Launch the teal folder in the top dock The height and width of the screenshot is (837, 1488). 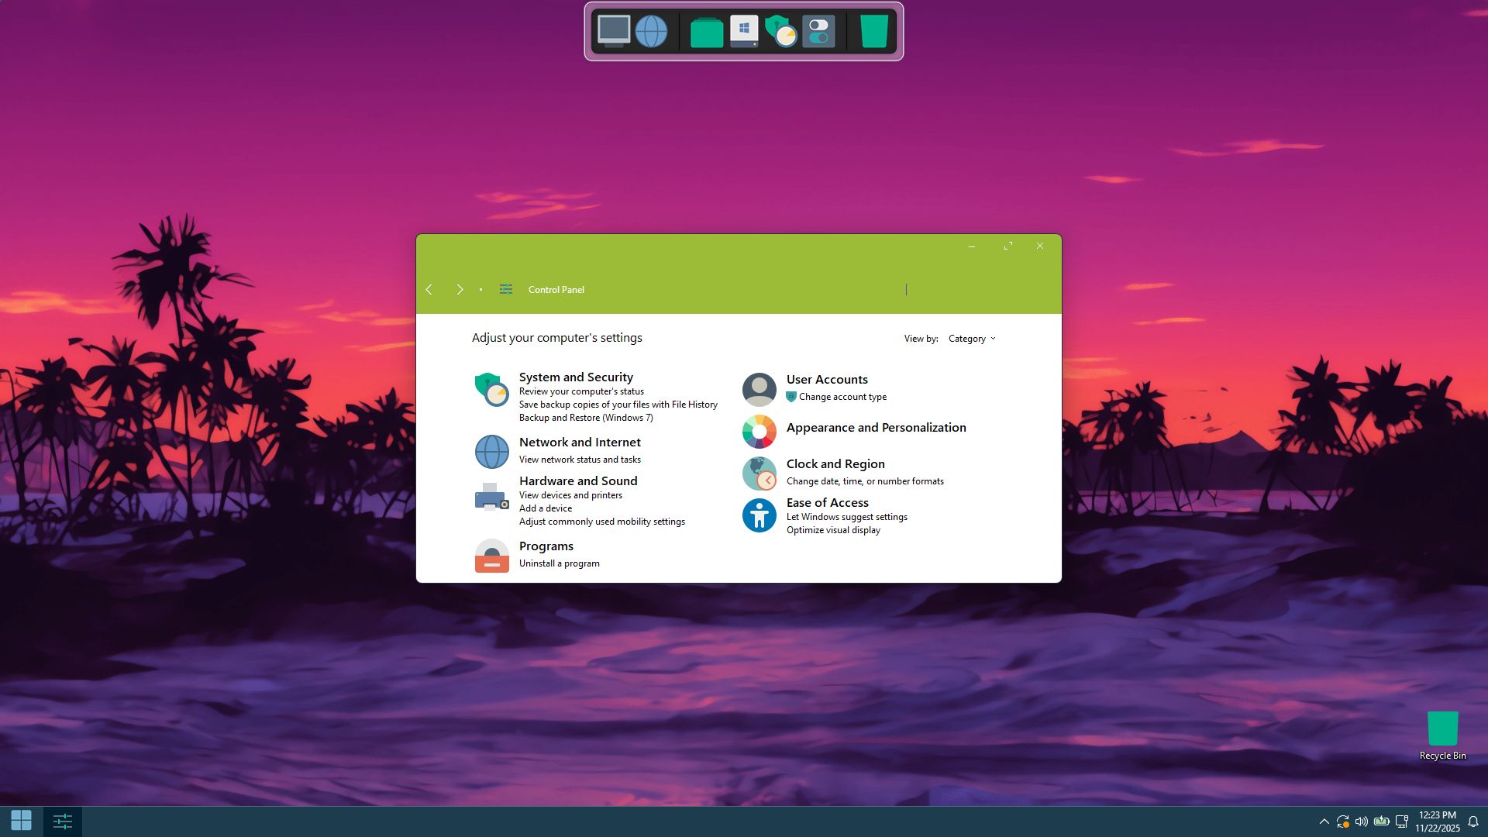pos(706,32)
